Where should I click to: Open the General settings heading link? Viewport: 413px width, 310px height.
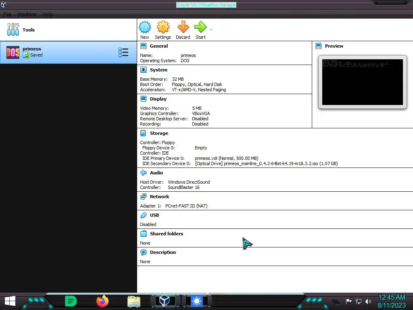click(159, 46)
